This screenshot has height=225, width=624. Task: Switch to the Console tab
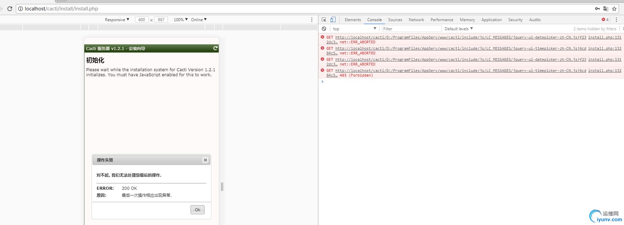point(374,20)
